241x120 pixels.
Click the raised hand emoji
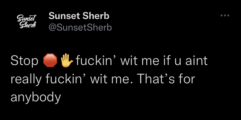pyautogui.click(x=67, y=60)
